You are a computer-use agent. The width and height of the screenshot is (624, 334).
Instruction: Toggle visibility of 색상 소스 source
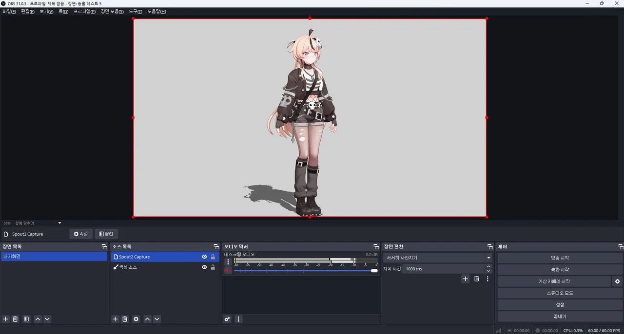[204, 267]
